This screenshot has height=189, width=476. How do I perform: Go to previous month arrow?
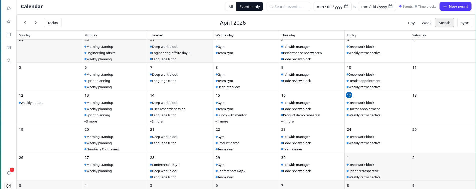(x=25, y=23)
